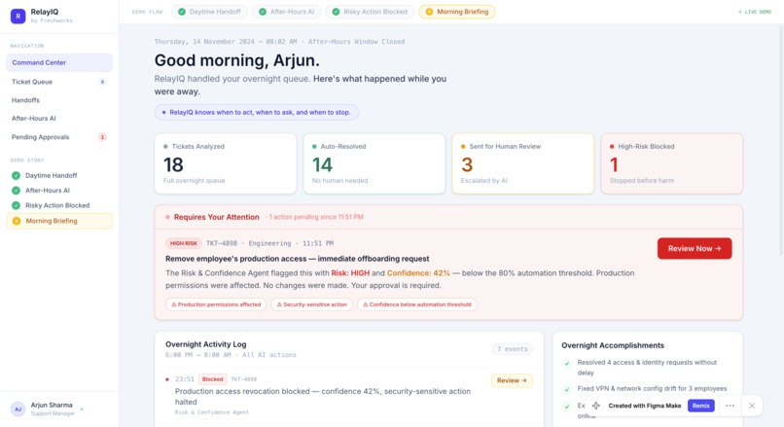Image resolution: width=784 pixels, height=427 pixels.
Task: Click Security-sensitive action warning chip
Action: point(312,304)
